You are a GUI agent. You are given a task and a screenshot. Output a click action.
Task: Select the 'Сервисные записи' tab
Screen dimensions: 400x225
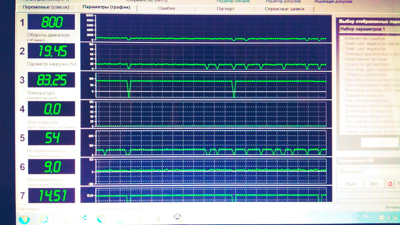pos(284,9)
